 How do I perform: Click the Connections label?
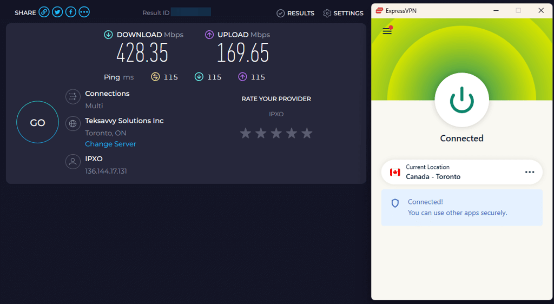point(108,94)
